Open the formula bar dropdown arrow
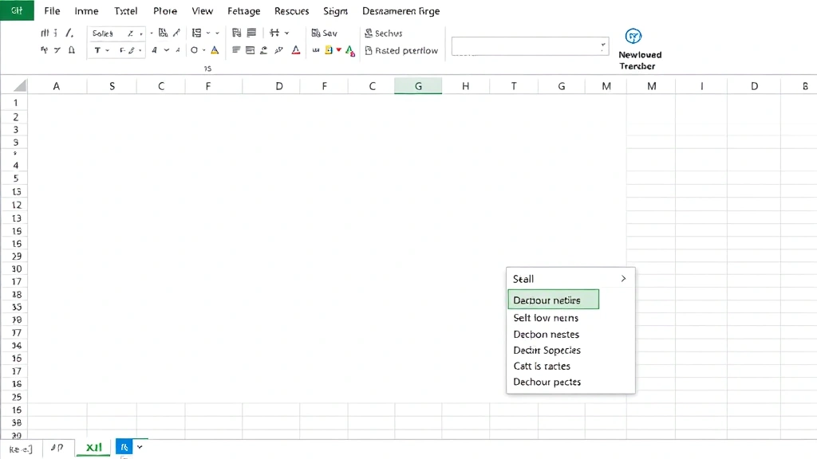 [x=602, y=46]
